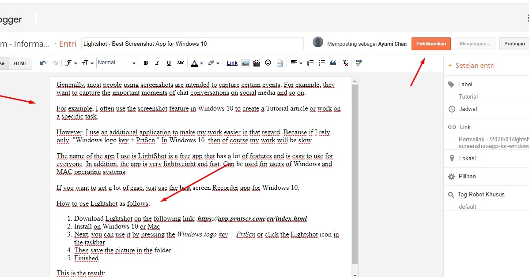Click the default robot tag value

467,207
